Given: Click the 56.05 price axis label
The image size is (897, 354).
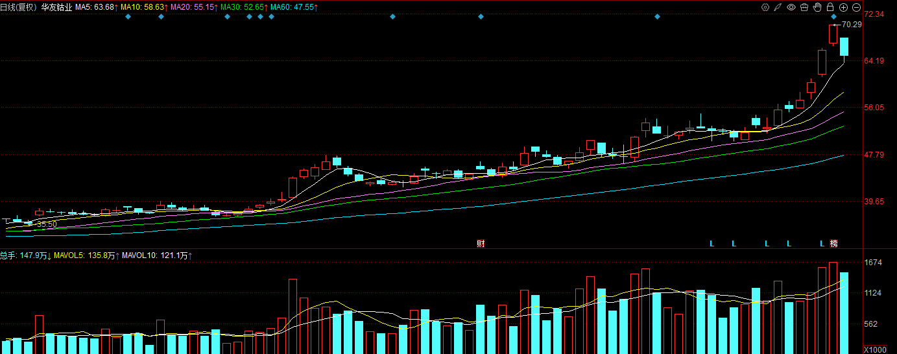Looking at the screenshot, I should point(876,108).
